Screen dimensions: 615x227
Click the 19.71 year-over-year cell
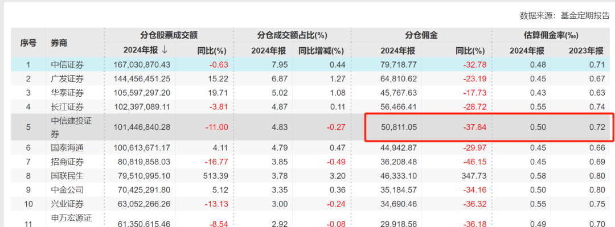tap(219, 93)
